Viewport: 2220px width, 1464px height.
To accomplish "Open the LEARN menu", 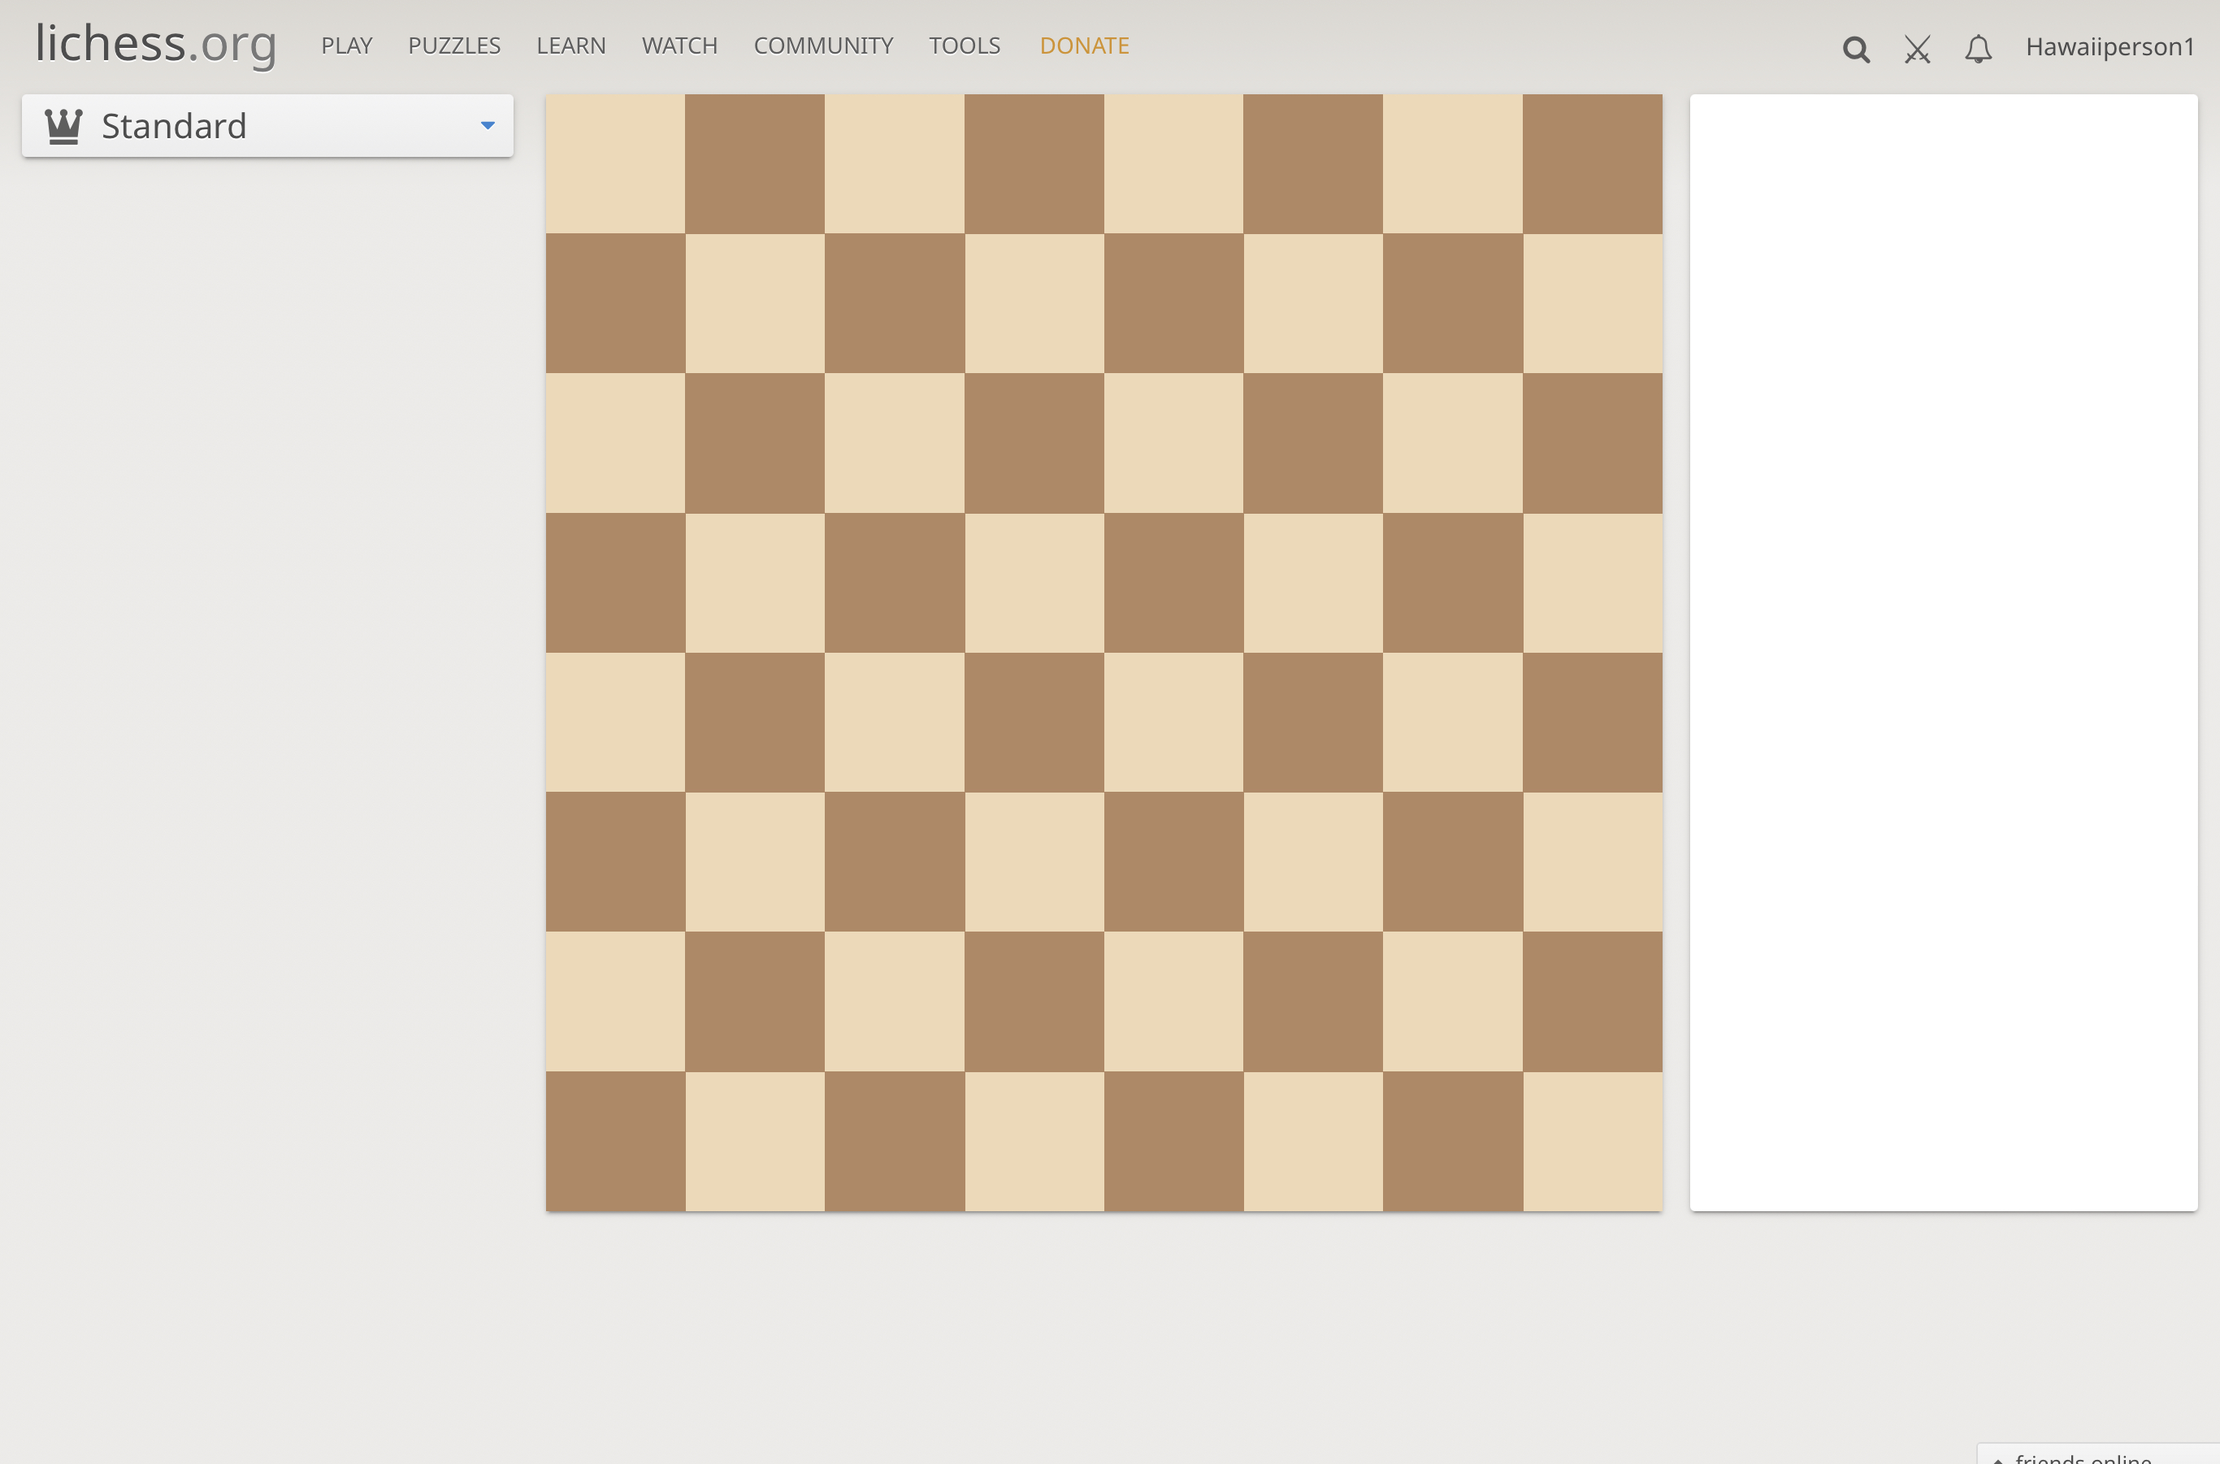I will [570, 46].
